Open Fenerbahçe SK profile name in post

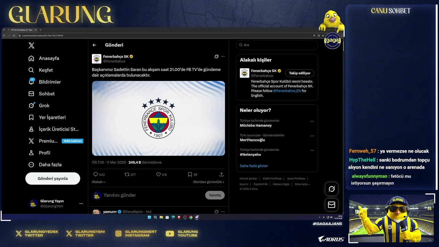tap(116, 56)
